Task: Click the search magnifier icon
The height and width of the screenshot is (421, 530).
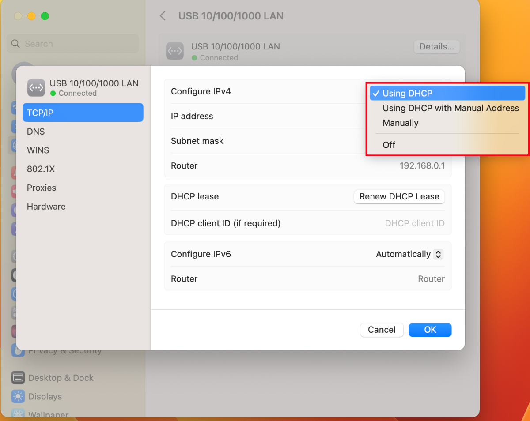Action: tap(16, 44)
